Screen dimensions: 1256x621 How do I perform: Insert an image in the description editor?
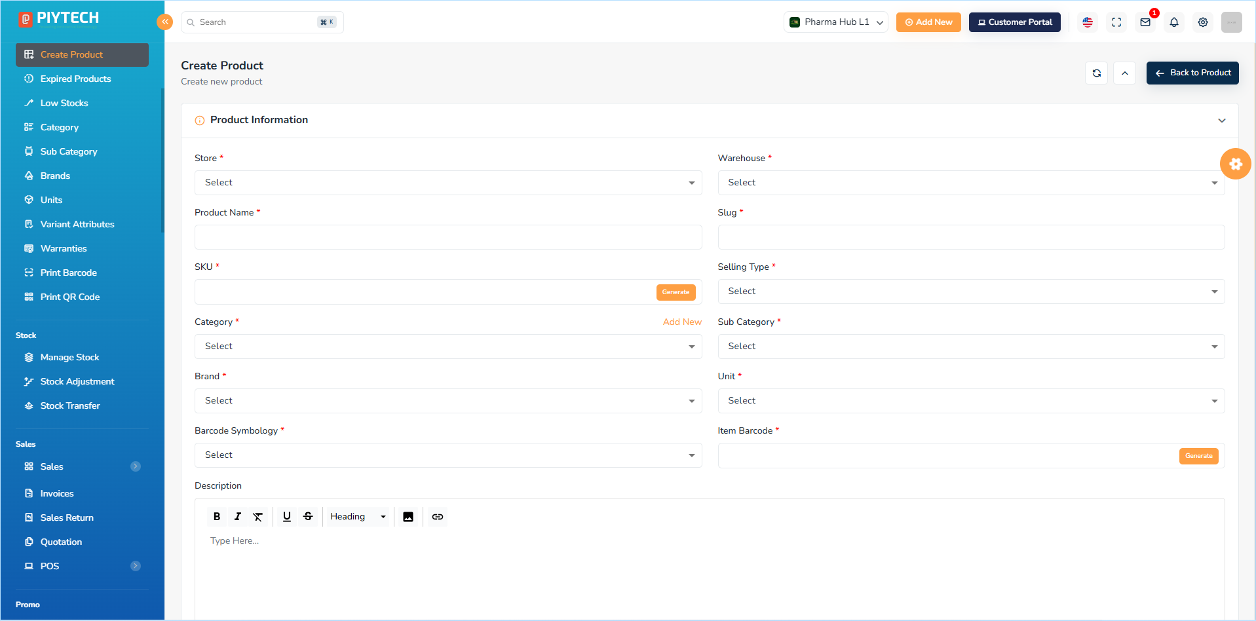[x=408, y=517]
